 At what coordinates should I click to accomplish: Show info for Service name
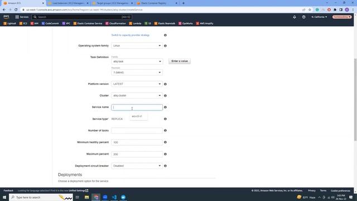(x=165, y=107)
